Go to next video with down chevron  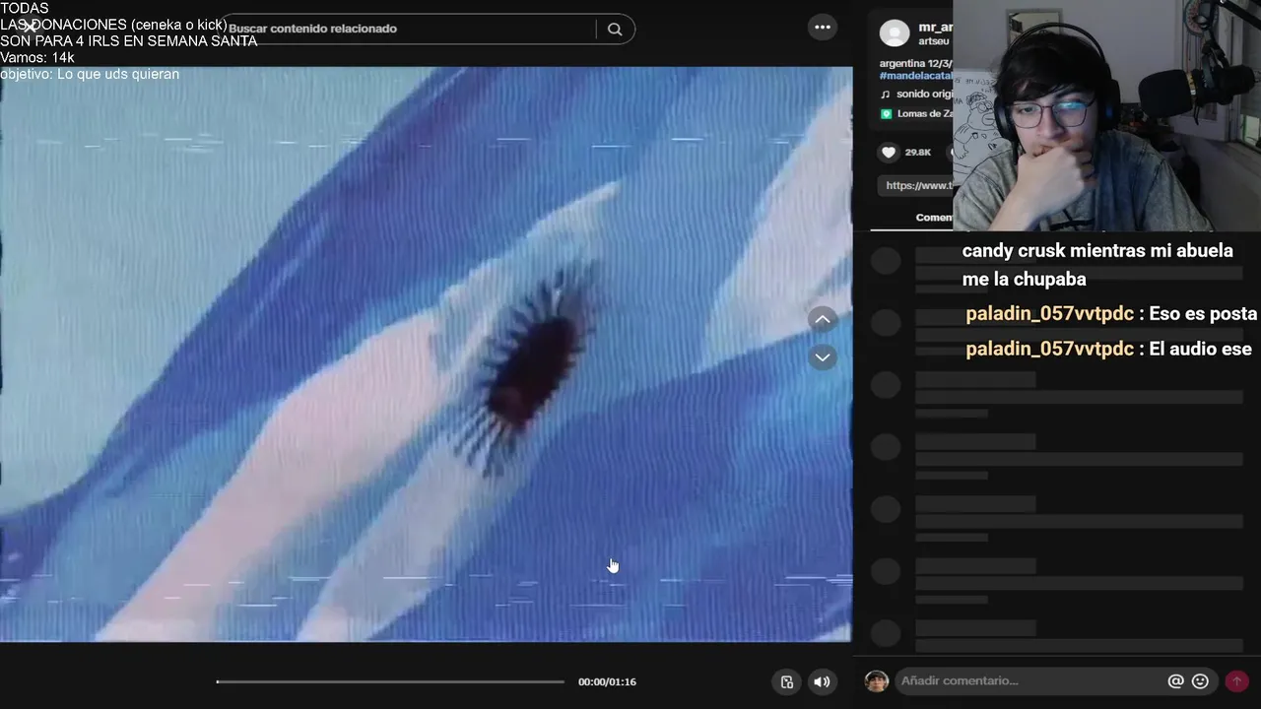[823, 357]
